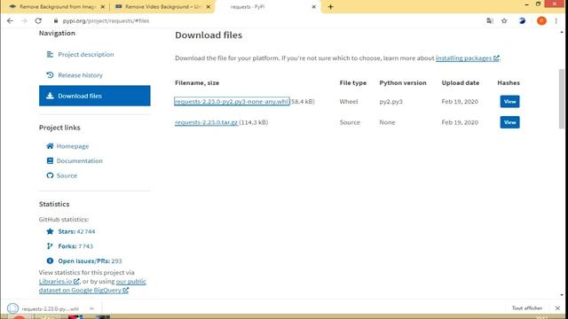Screen dimensions: 568x319
Task: Close the Remove Video Background tab
Action: [209, 6]
